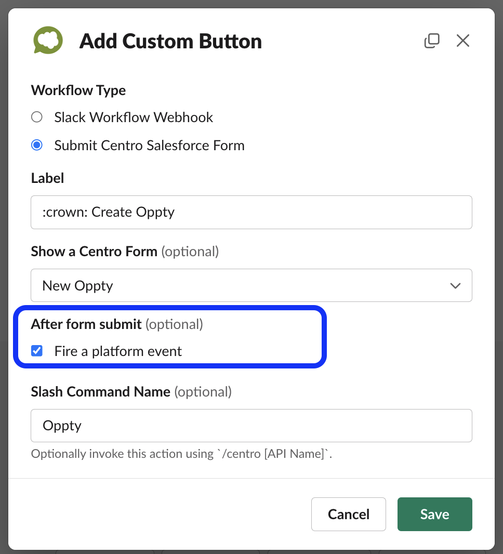Image resolution: width=503 pixels, height=554 pixels.
Task: Close the Add Custom Button dialog
Action: pos(463,41)
